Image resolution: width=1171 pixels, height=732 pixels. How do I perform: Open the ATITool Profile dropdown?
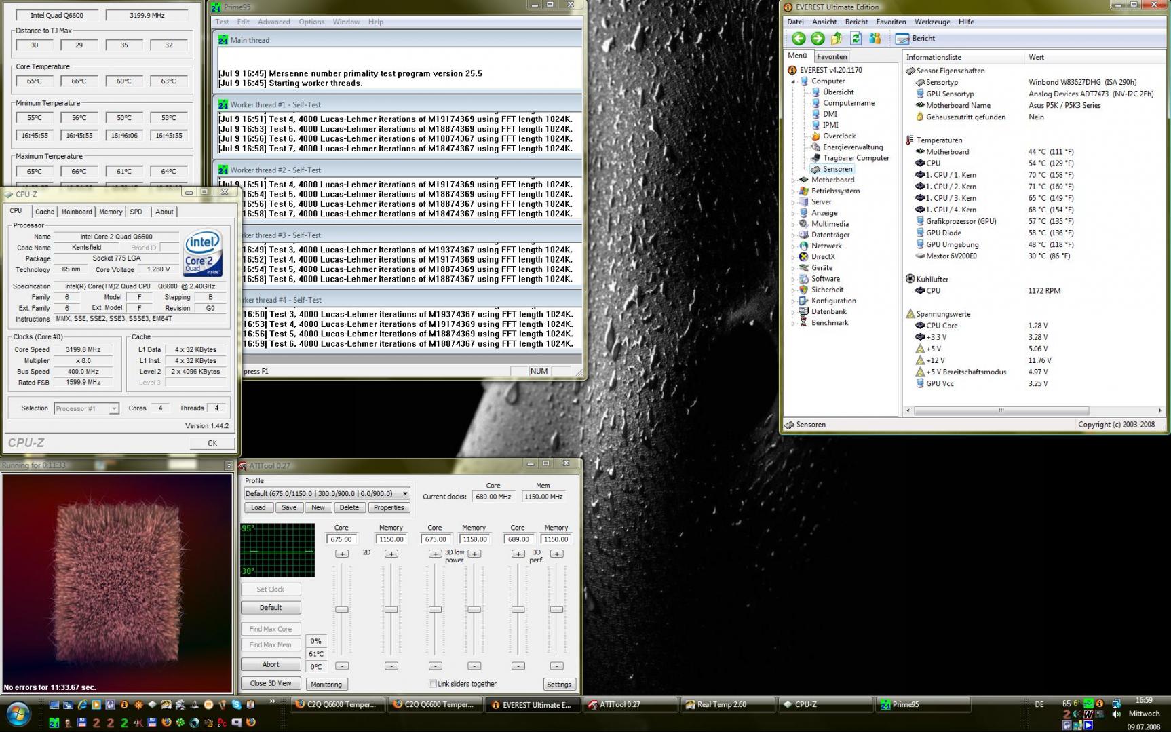point(405,493)
